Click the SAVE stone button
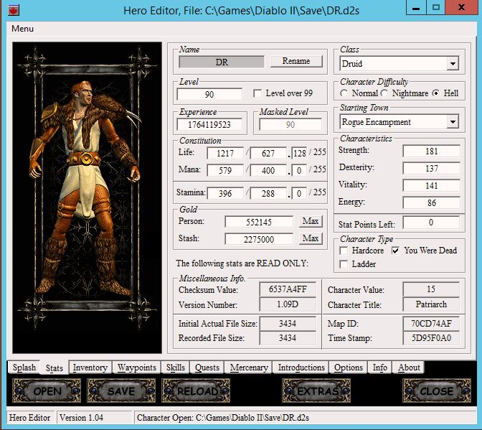This screenshot has width=482, height=430. [x=121, y=391]
